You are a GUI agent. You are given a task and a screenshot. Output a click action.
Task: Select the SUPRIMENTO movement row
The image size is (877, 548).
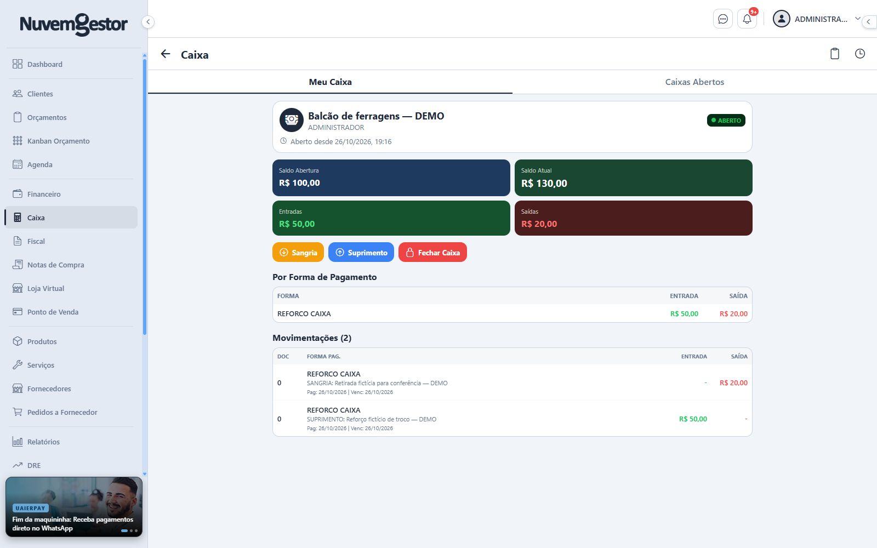tap(512, 419)
